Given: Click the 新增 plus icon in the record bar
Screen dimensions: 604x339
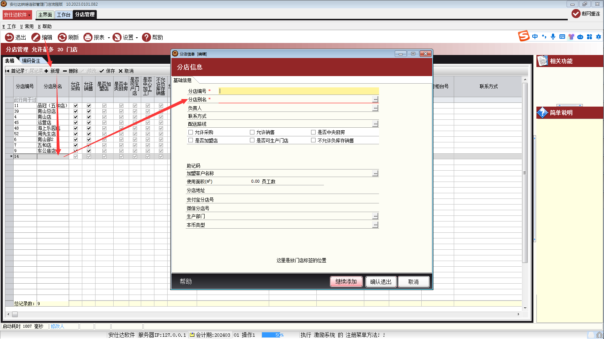Looking at the screenshot, I should (46, 71).
